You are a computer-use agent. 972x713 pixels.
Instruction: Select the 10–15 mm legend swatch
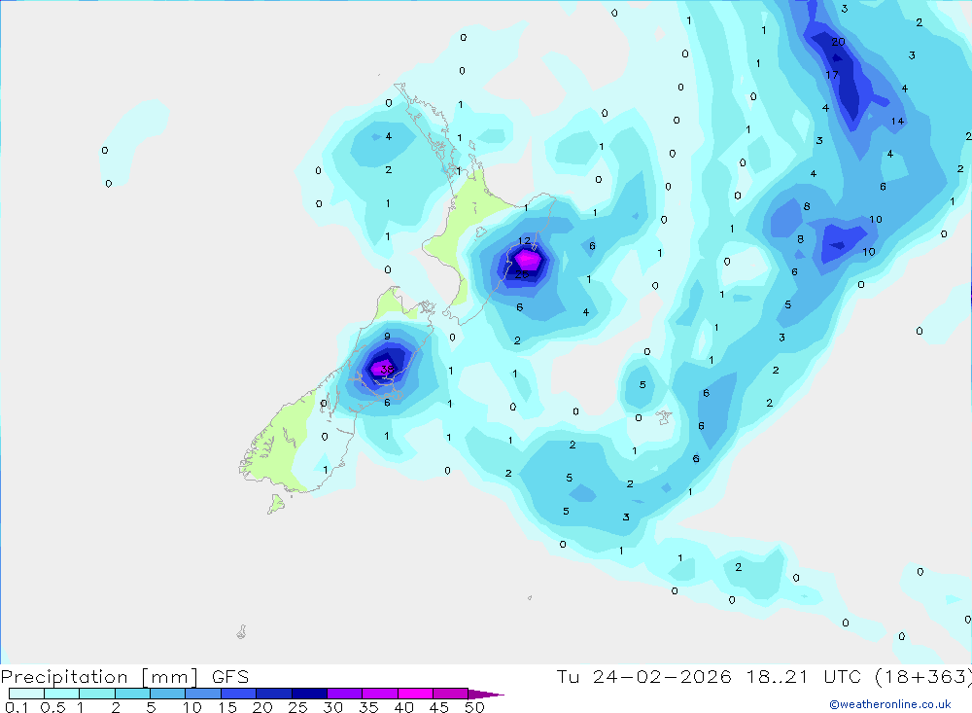pos(203,694)
